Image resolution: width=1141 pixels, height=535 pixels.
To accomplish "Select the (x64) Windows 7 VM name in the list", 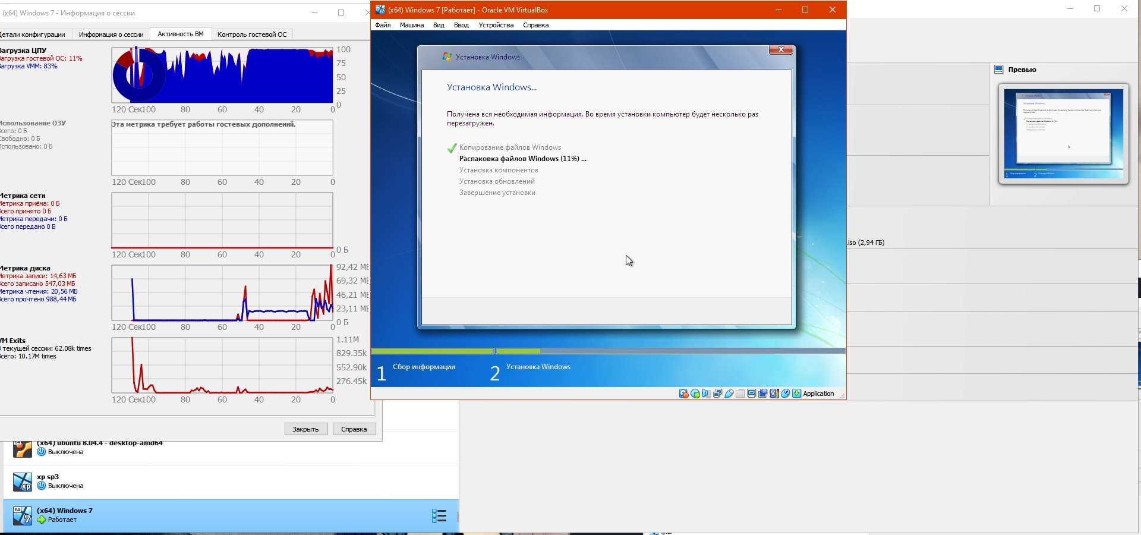I will (x=65, y=511).
